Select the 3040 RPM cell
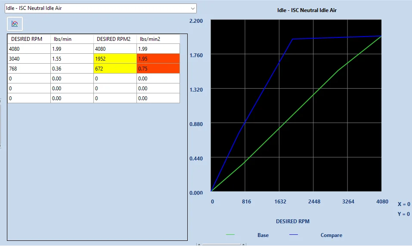Image resolution: width=412 pixels, height=246 pixels. coord(29,59)
